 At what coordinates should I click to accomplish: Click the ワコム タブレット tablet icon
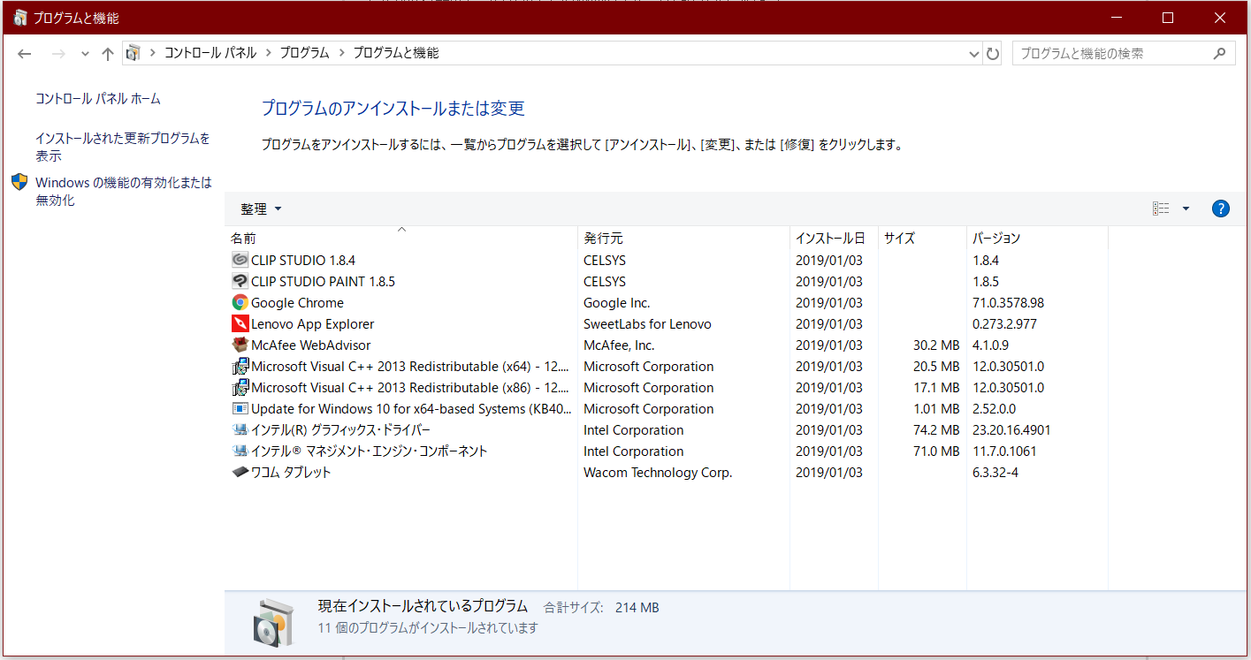(240, 472)
